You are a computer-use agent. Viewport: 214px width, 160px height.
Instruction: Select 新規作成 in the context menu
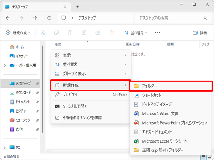(x=90, y=85)
